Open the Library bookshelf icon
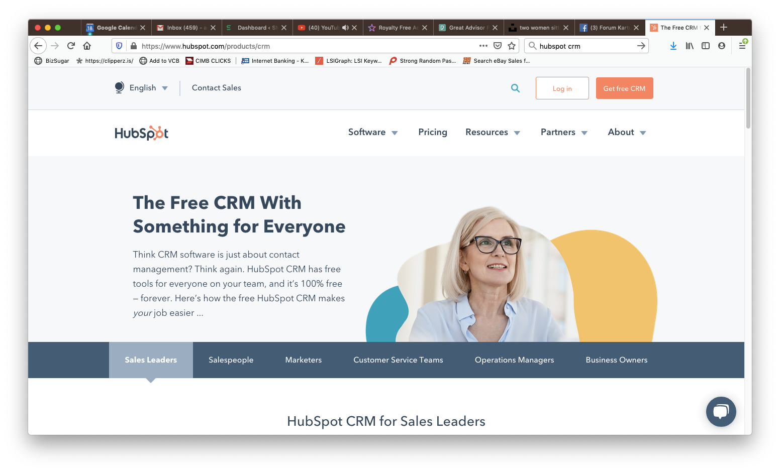Image resolution: width=780 pixels, height=472 pixels. [690, 46]
